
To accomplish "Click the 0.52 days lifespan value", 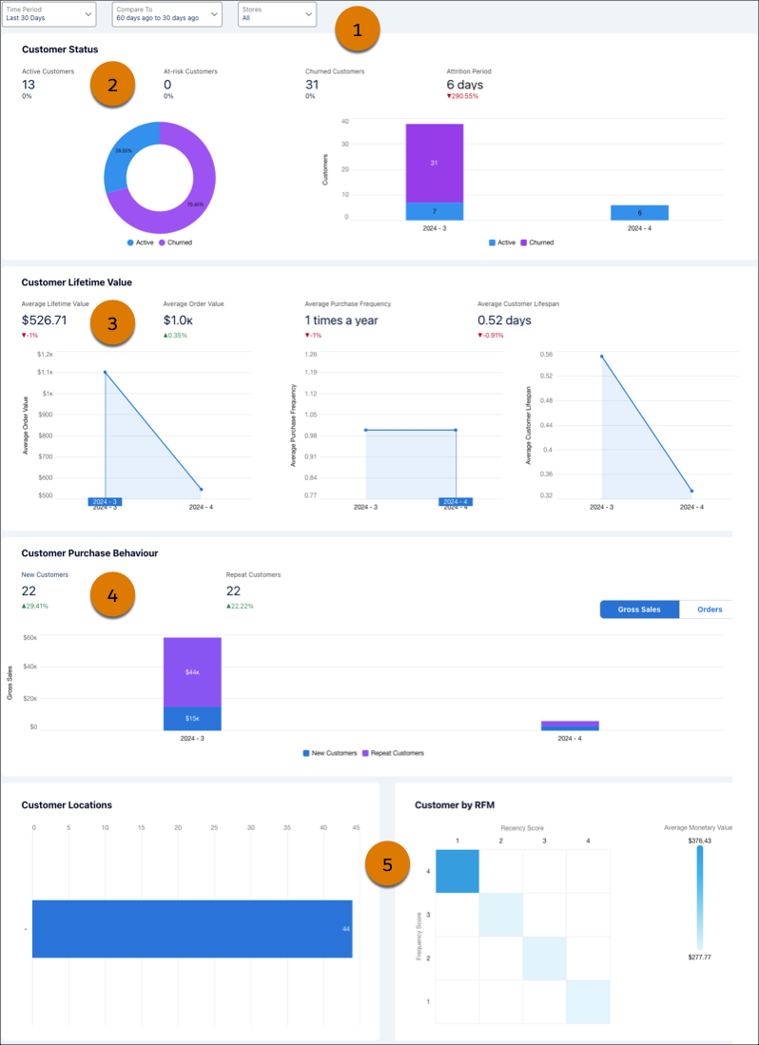I will [504, 320].
